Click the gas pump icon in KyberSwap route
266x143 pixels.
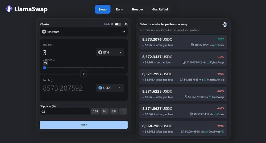[x=184, y=62]
